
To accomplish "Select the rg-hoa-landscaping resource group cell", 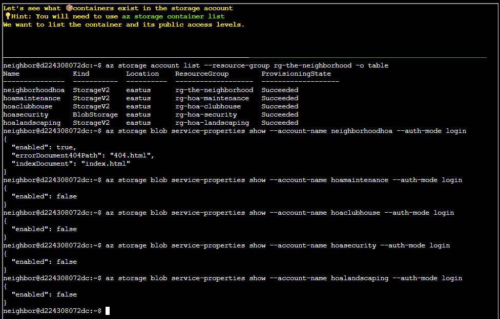I will point(212,123).
